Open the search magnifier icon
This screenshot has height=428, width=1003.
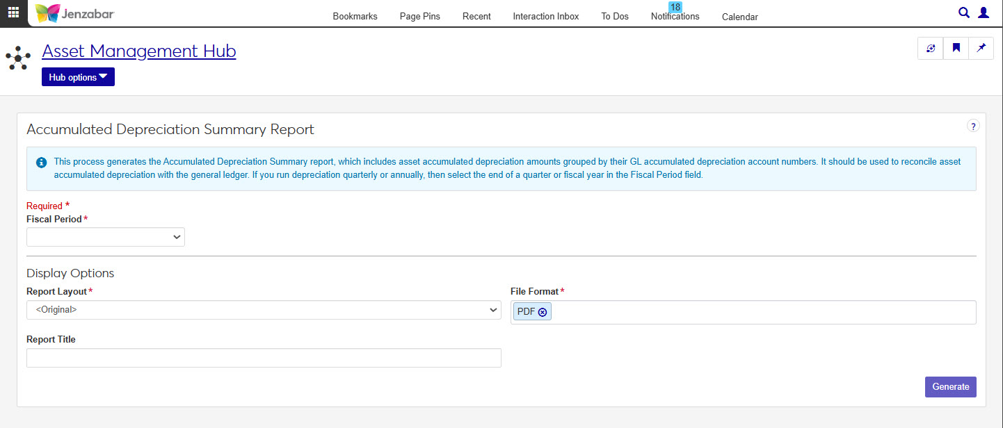[x=963, y=13]
